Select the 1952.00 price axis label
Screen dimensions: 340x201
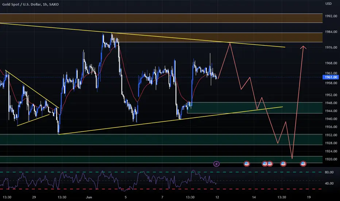click(x=331, y=95)
